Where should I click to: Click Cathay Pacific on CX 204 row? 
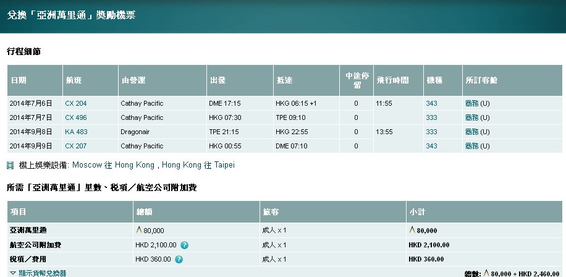coord(142,104)
